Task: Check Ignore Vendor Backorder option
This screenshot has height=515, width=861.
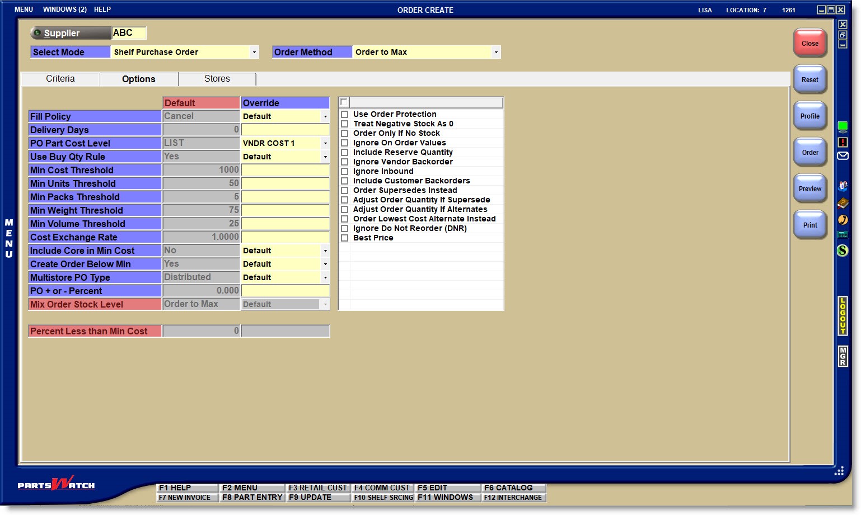Action: pos(345,162)
